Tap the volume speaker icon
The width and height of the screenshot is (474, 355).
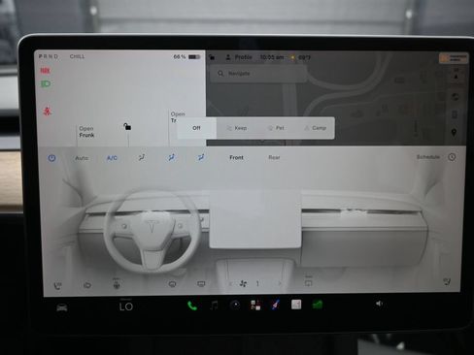(379, 304)
